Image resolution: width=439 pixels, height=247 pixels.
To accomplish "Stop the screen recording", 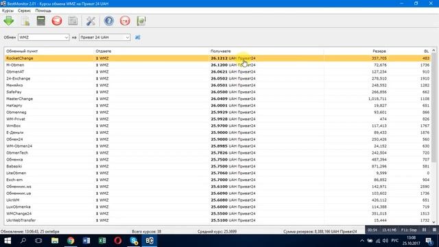I will 434,230.
